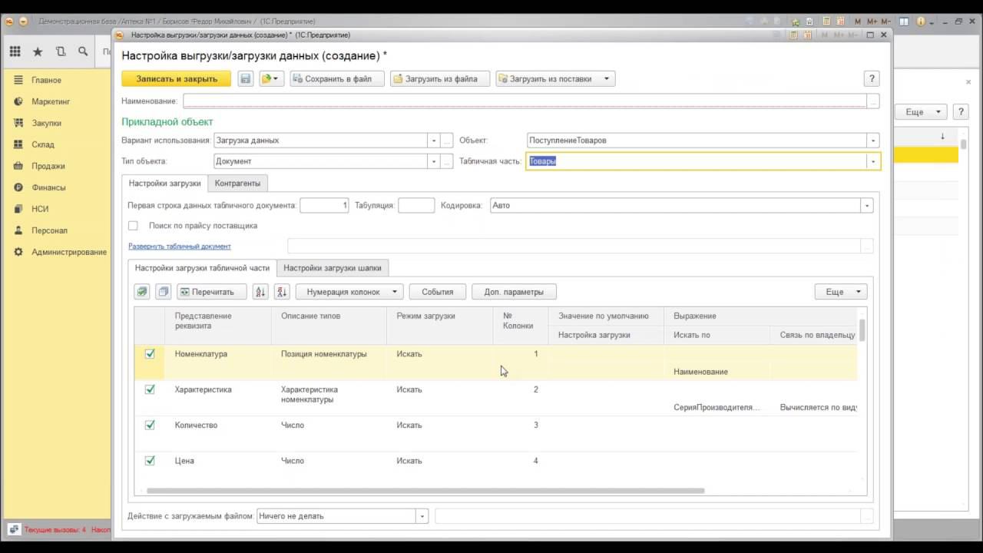Switch to Настройки загрузки tab

click(164, 183)
